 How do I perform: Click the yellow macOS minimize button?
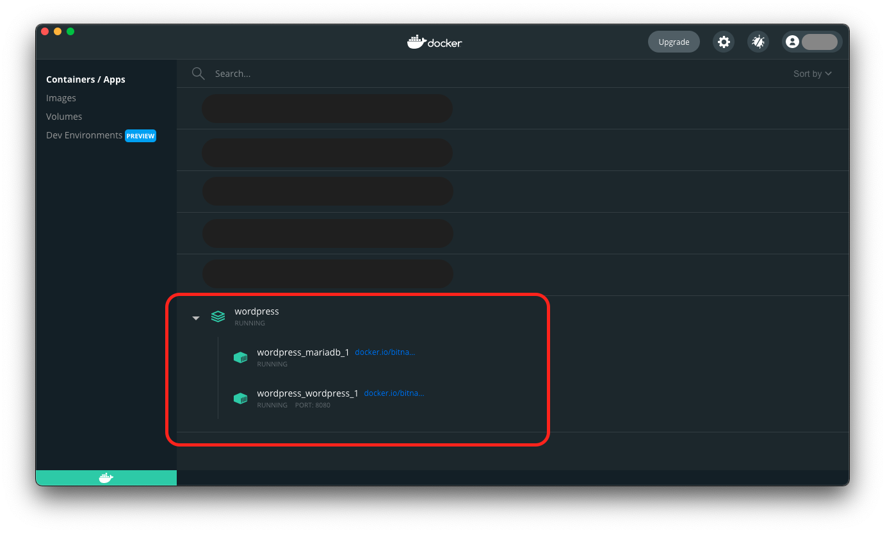click(x=58, y=31)
